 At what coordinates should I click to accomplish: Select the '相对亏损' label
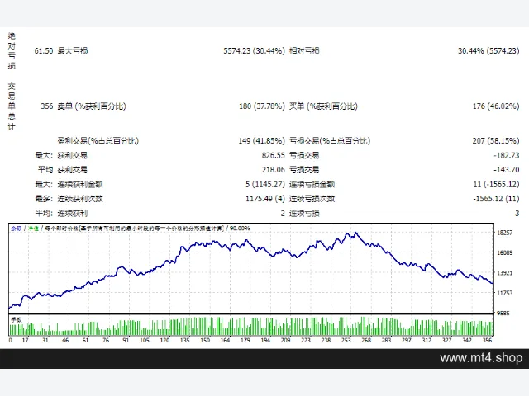tap(304, 51)
